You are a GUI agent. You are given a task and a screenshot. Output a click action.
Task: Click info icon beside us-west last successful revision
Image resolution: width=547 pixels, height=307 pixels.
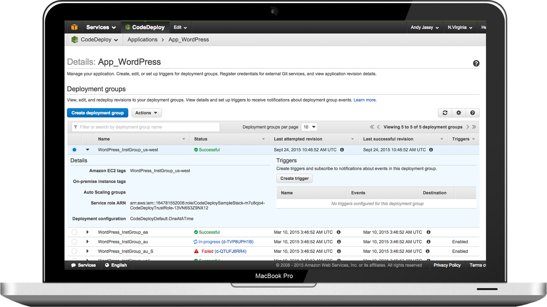pos(431,150)
